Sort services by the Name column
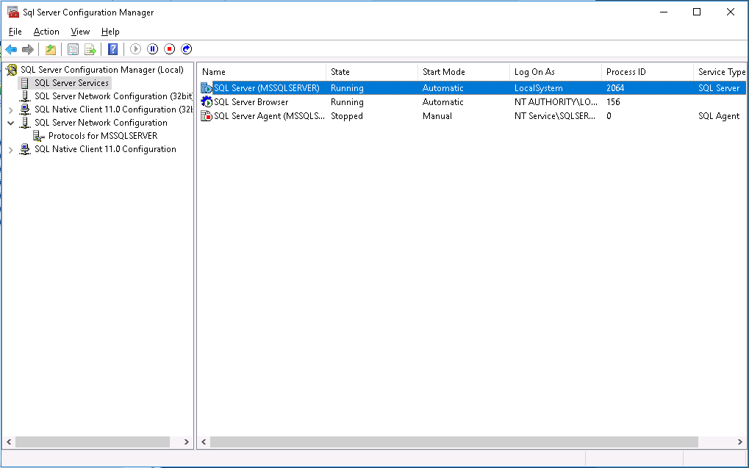The width and height of the screenshot is (749, 468). [262, 72]
